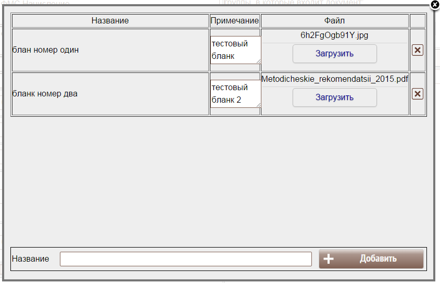Screen dimensions: 440x283
Task: Click the Metodicheskie_rekomendatsii_2015.pdf file name
Action: 334,79
